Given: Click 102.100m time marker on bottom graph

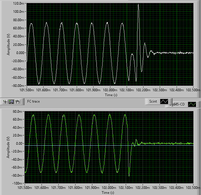Looking at the screenshot, I should (x=126, y=188).
